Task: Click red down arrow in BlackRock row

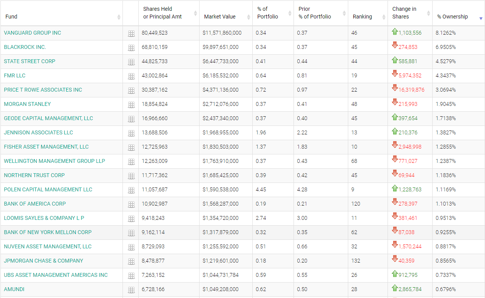Action: point(394,45)
